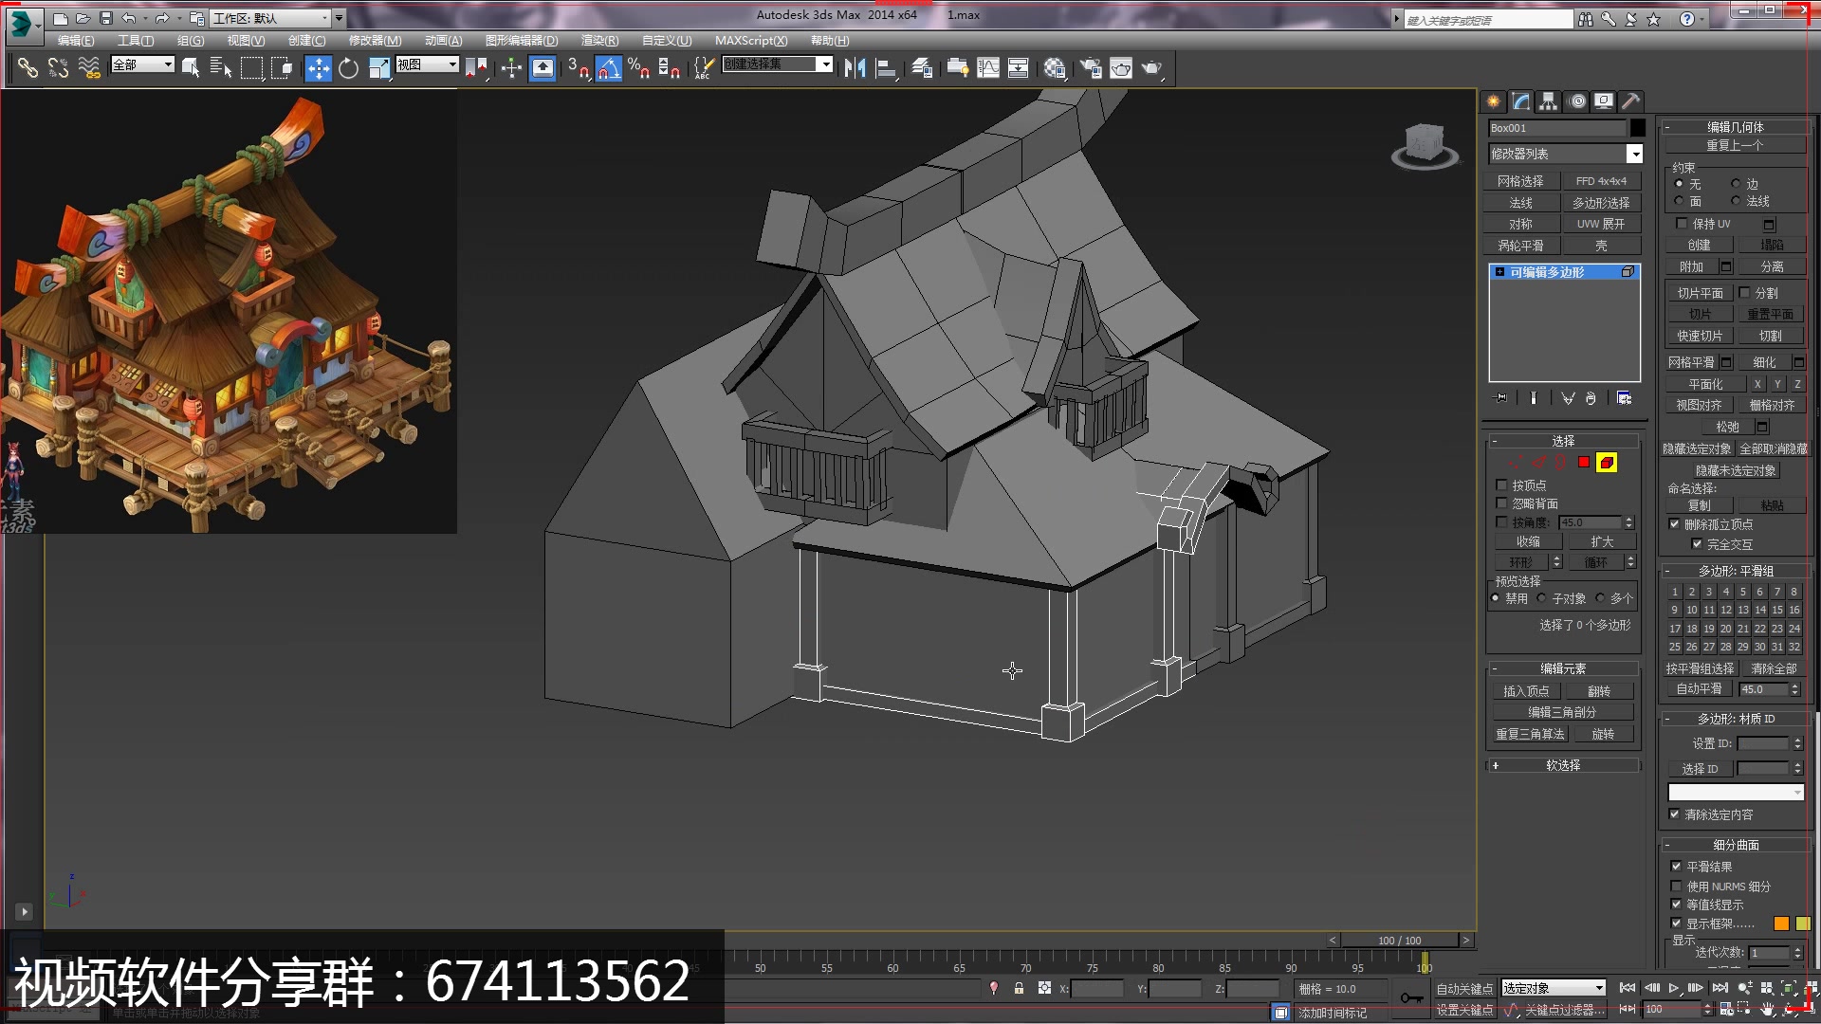Uncheck 删除孤立顶点 checkbox
The width and height of the screenshot is (1821, 1024).
(1674, 524)
